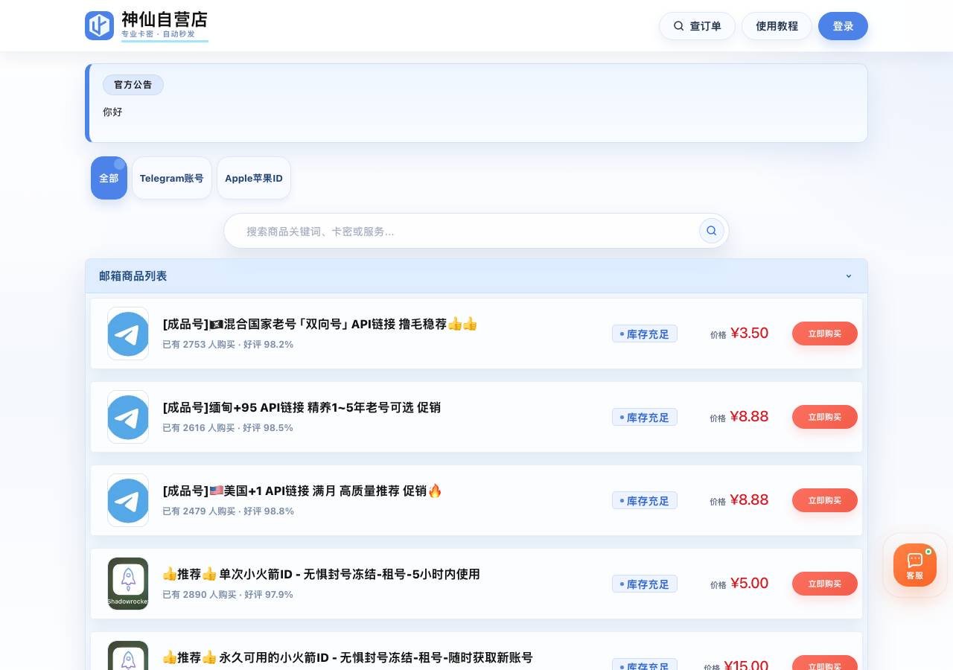Click Telegram icon of 混合国家老号 product
This screenshot has width=953, height=670.
(x=128, y=334)
